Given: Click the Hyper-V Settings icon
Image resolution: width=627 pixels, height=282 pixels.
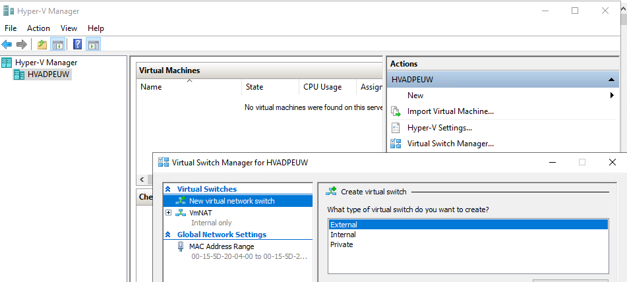Looking at the screenshot, I should pos(396,128).
